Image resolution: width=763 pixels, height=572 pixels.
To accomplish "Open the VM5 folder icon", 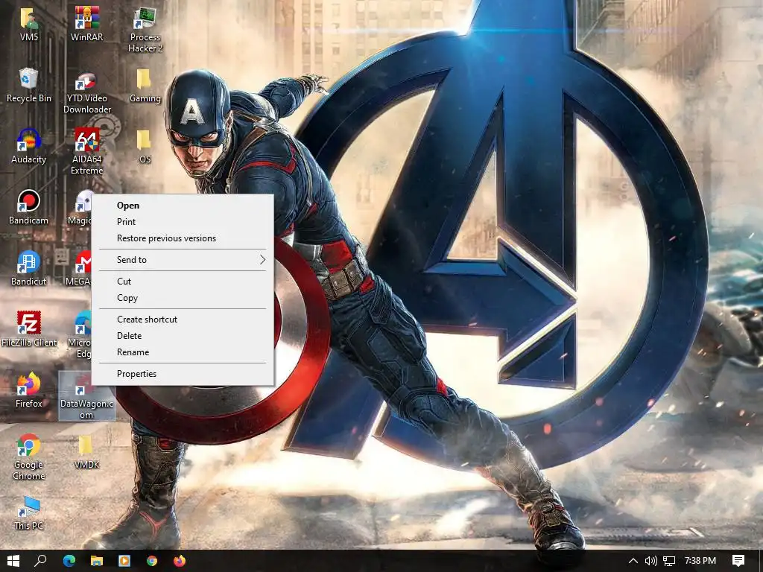I will tap(29, 24).
